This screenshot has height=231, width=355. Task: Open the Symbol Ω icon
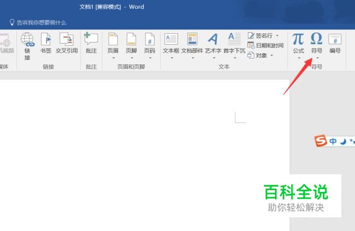point(317,39)
